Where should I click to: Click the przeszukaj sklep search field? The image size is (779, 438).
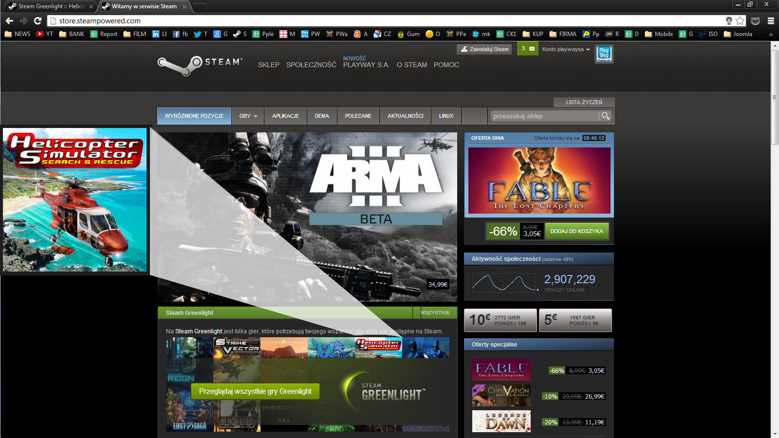point(544,116)
